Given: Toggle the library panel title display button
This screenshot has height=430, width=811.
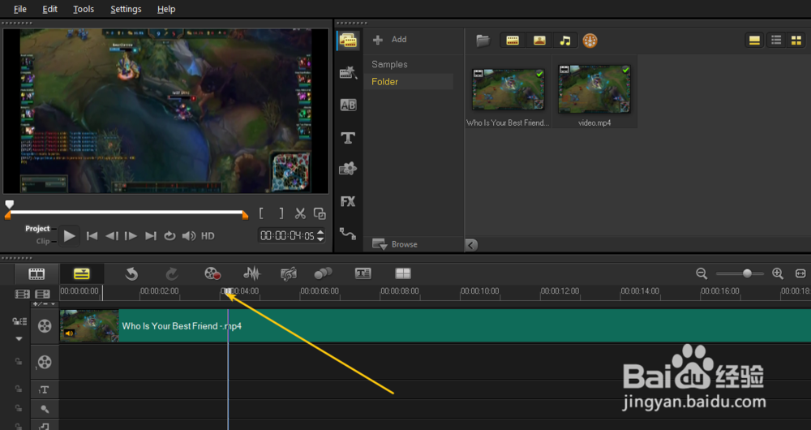Looking at the screenshot, I should pos(754,41).
